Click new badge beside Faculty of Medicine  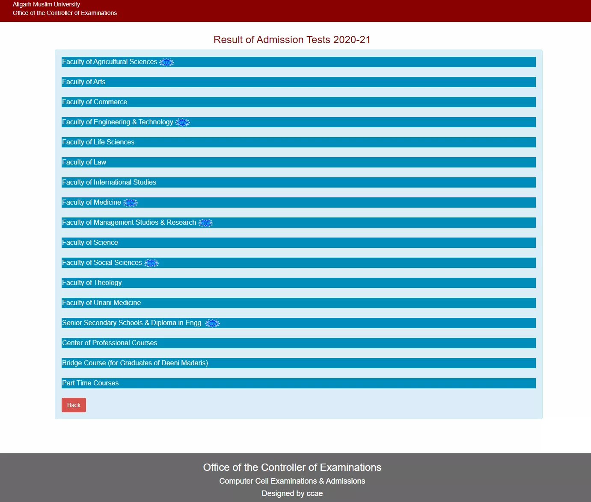point(130,203)
